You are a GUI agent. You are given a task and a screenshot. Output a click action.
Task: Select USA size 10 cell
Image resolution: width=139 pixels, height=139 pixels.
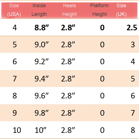tap(17, 130)
